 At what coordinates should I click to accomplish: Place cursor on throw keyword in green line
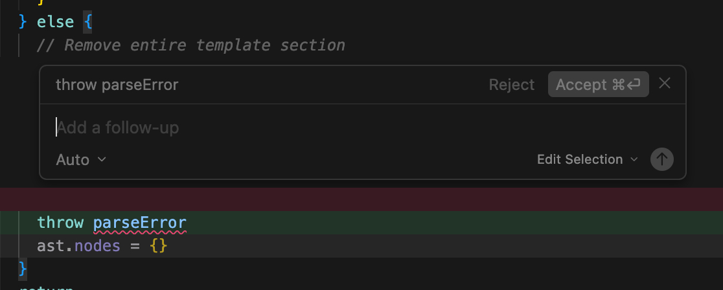click(x=60, y=223)
